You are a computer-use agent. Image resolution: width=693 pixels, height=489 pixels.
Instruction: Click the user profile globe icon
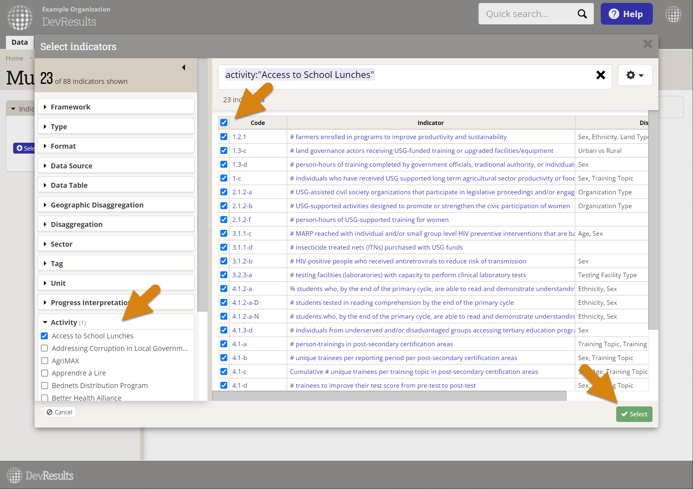[x=673, y=14]
